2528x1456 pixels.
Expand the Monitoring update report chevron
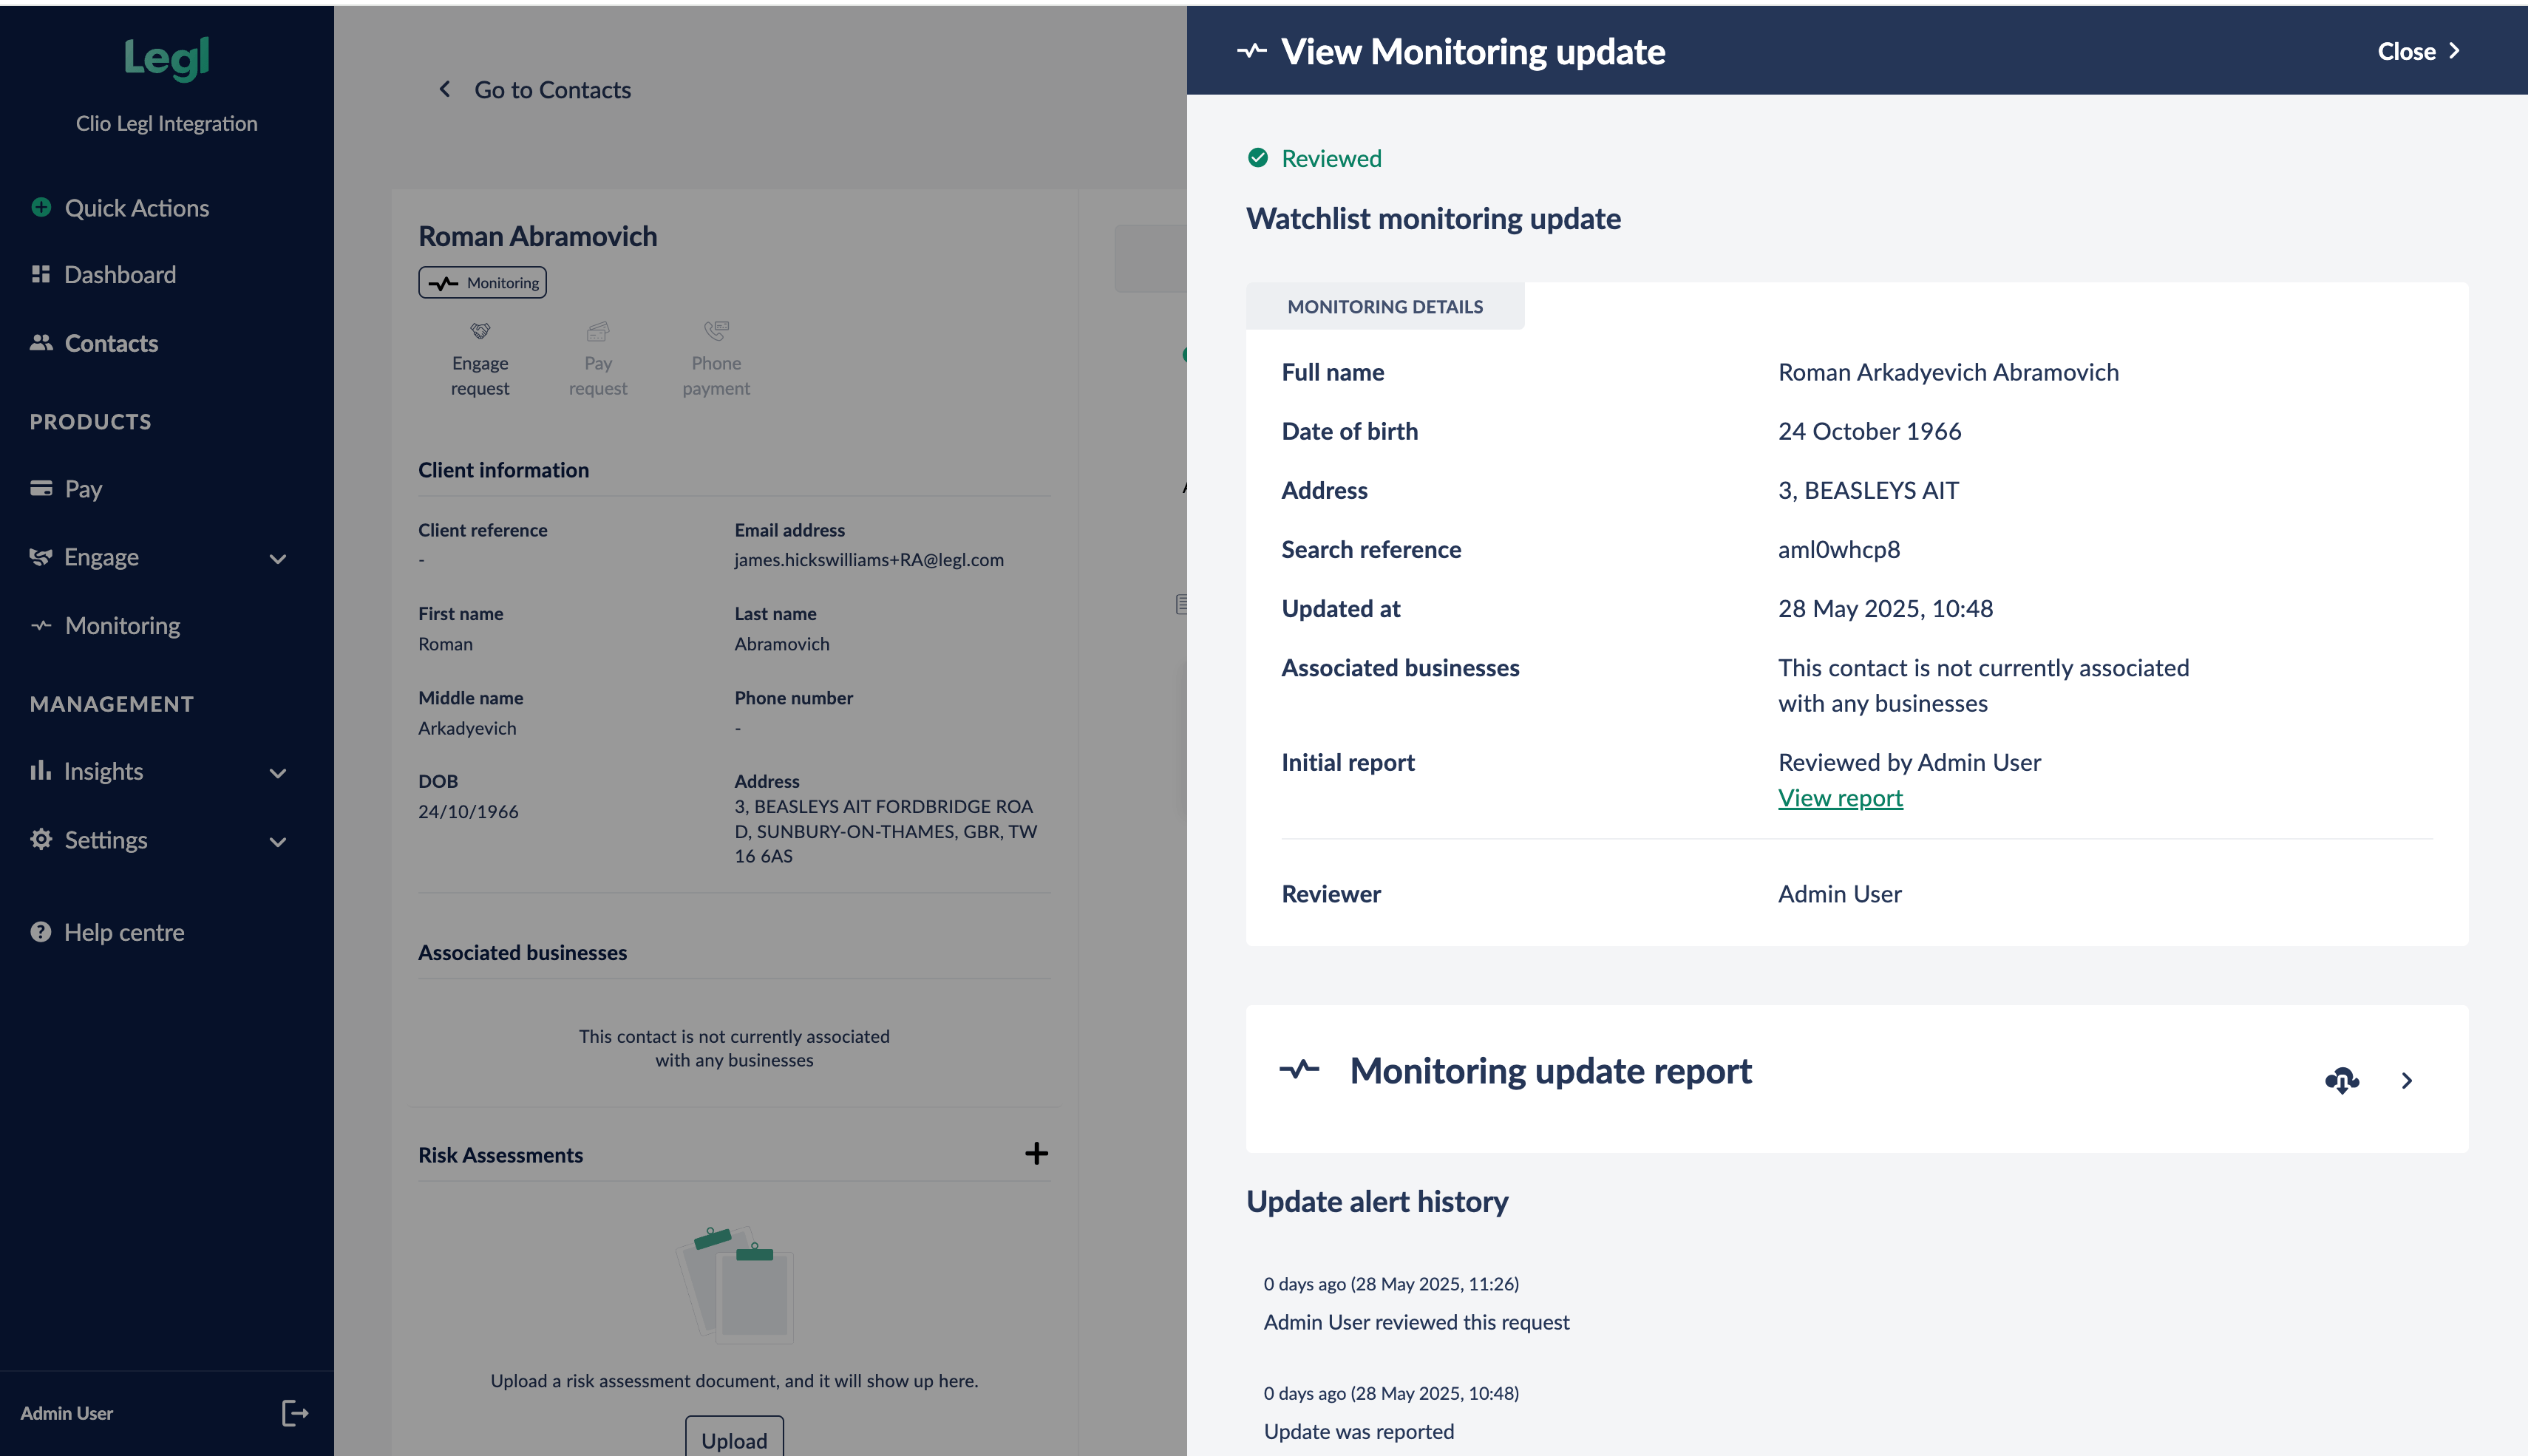click(2406, 1080)
